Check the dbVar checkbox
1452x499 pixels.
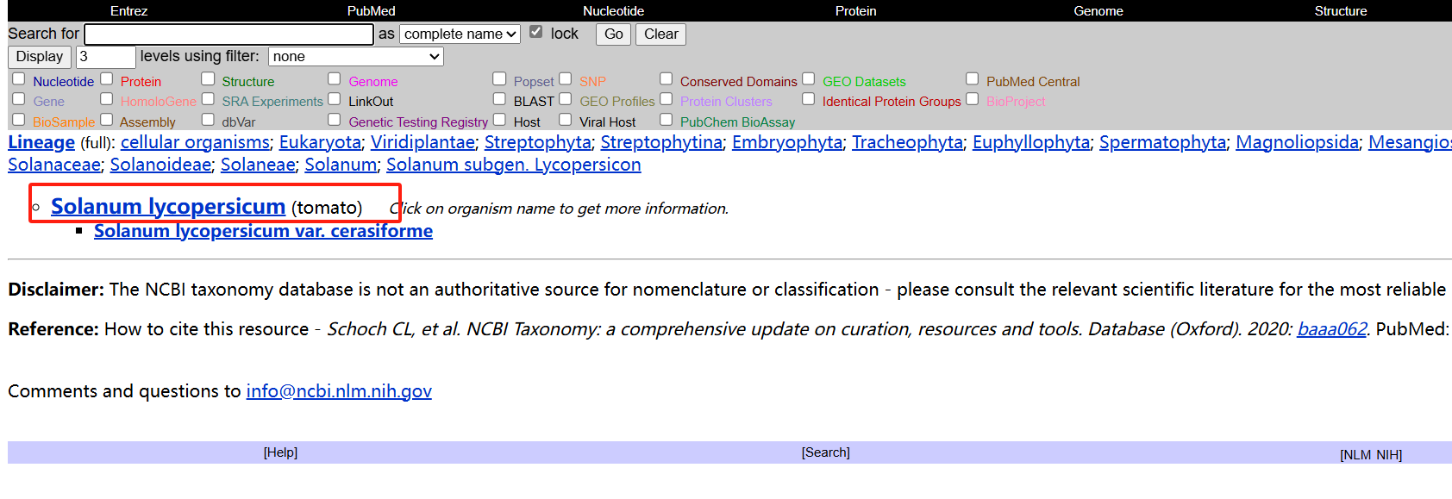click(208, 119)
